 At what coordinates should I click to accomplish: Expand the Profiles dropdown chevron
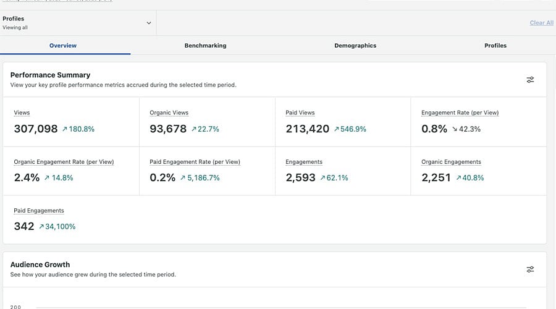coord(149,23)
